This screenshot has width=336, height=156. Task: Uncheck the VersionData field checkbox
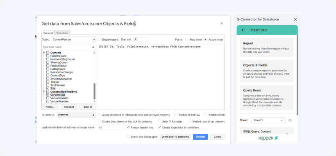[48, 95]
